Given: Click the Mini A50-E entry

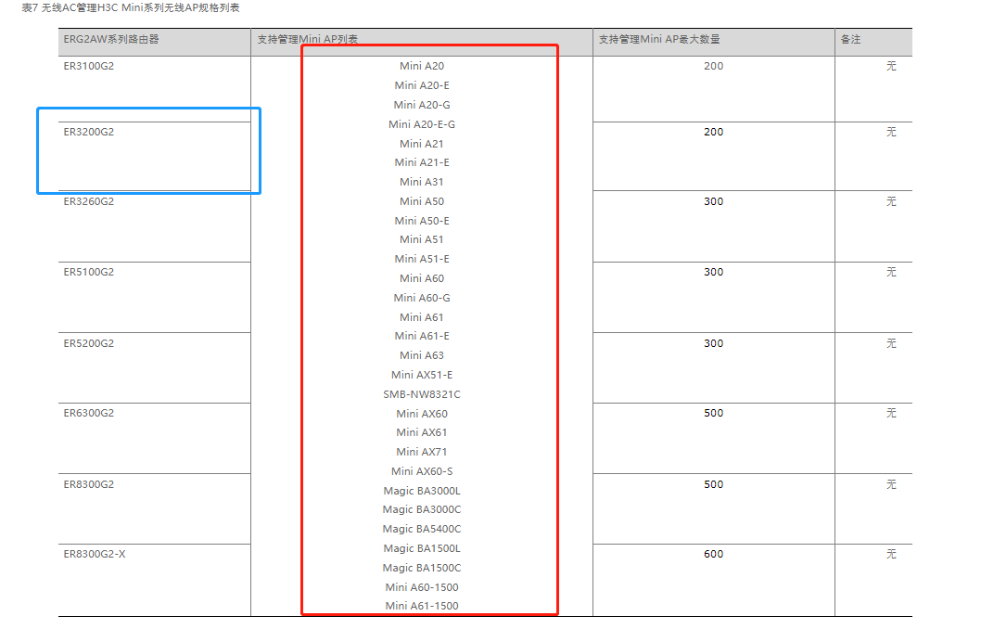Looking at the screenshot, I should point(422,221).
